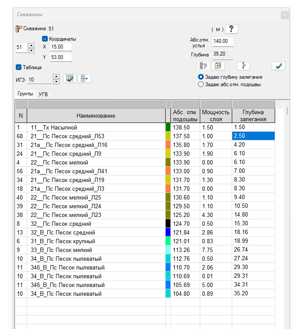Click the green swatch for Песок крупный
This screenshot has width=294, height=329.
point(168,241)
